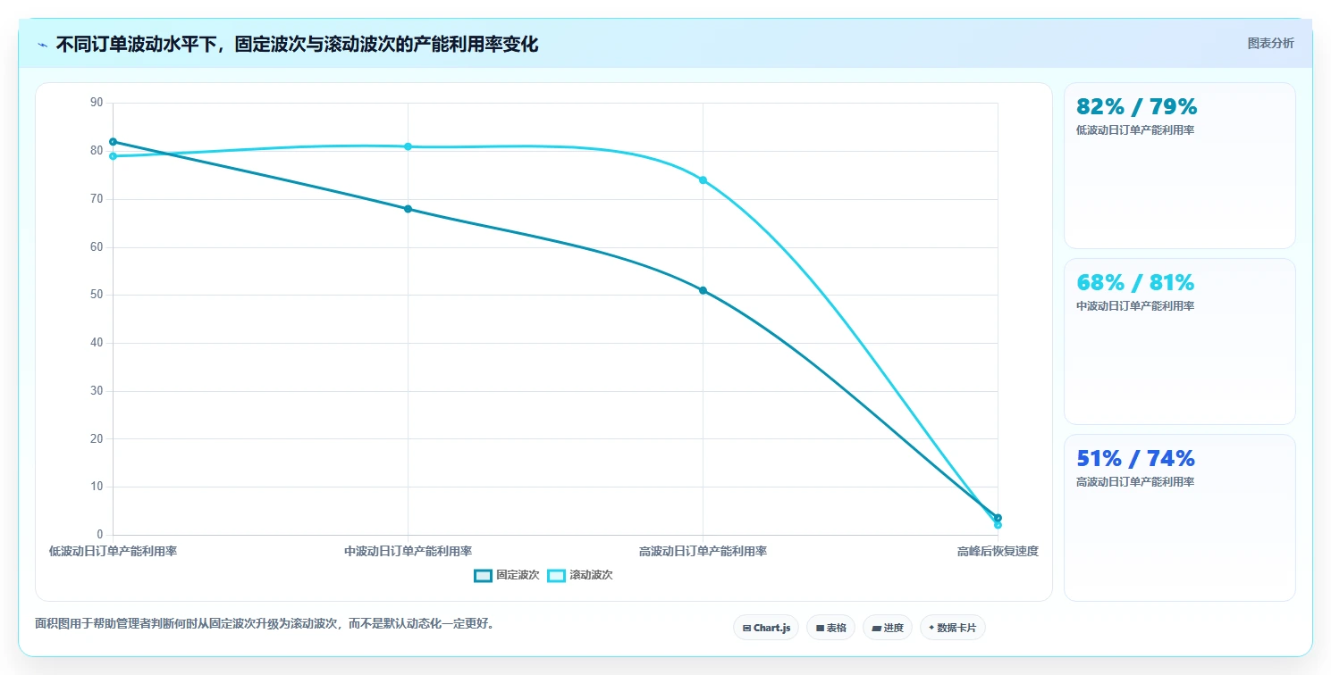
Task: Click the card caption 中波动日订单产能利用率 under 68% / 81%
Action: [1135, 305]
